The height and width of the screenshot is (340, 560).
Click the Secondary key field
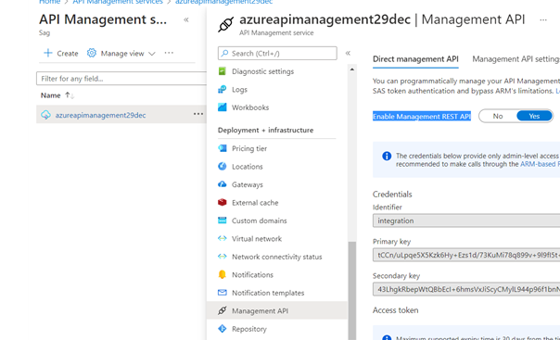click(x=466, y=289)
